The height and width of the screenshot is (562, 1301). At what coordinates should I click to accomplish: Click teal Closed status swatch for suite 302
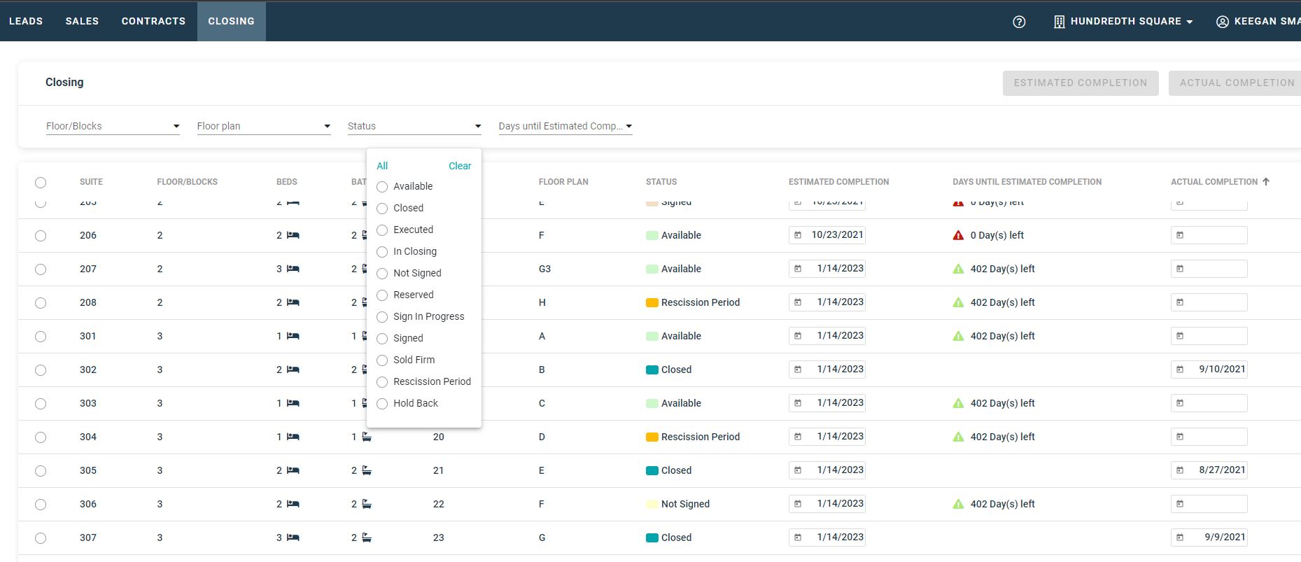(652, 370)
